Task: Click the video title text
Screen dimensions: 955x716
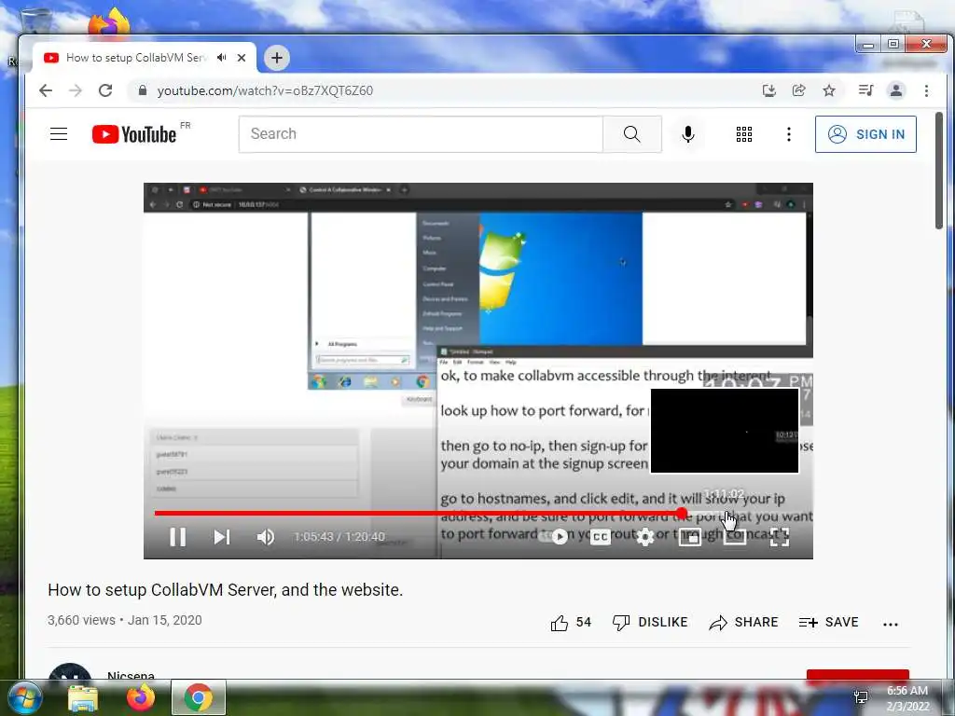Action: (x=226, y=590)
